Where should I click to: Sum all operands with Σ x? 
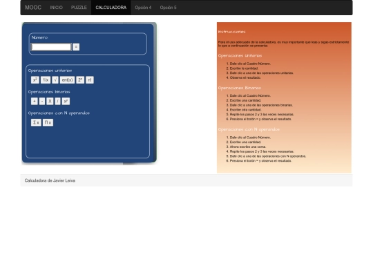point(36,122)
